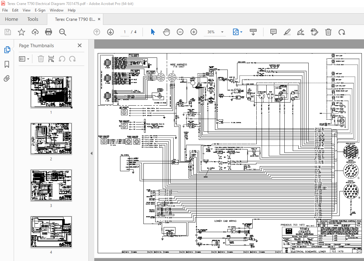Add a comment sticky note
Image resolution: width=364 pixels, height=261 pixels.
click(x=273, y=32)
